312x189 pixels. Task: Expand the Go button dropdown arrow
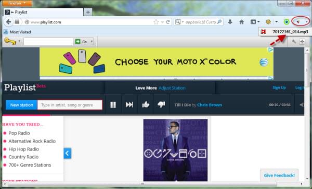coord(92,42)
